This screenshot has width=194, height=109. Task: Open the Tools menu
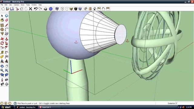[x=28, y=5]
